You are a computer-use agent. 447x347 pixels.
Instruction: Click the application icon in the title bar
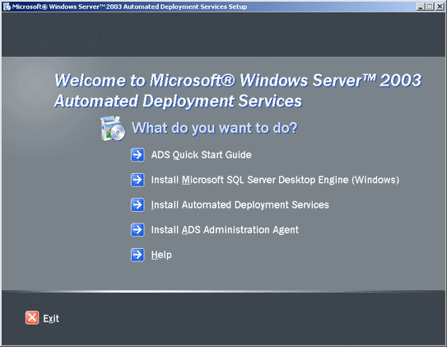7,7
